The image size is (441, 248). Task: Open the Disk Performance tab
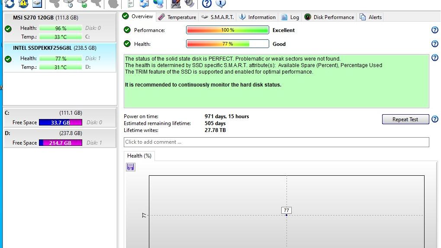pos(329,17)
